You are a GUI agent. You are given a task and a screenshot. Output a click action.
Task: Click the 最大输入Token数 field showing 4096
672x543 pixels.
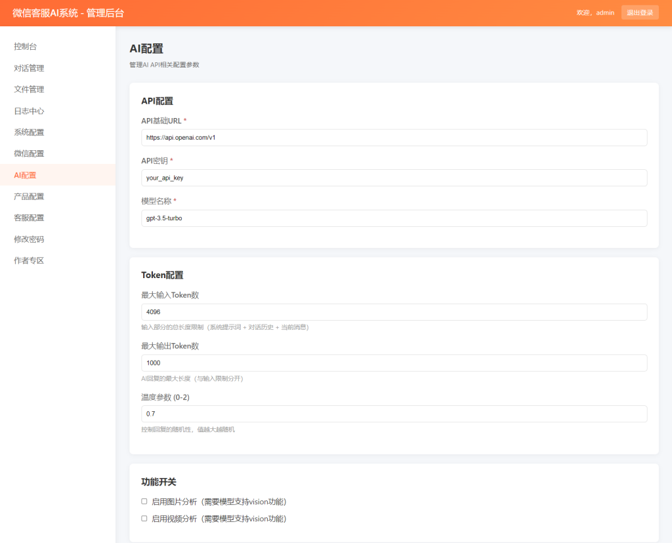tap(394, 312)
